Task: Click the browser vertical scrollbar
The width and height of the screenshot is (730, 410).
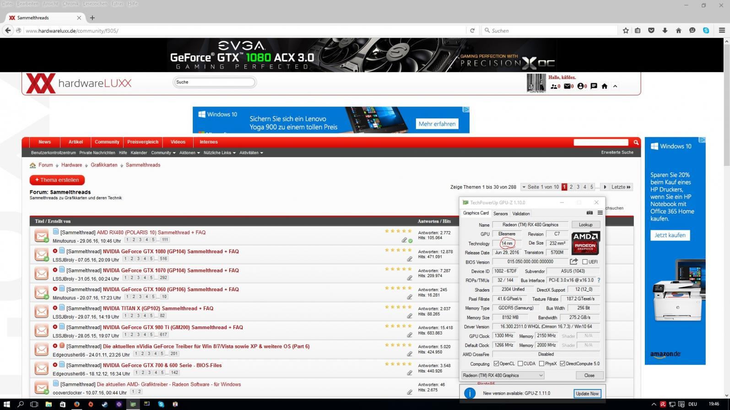Action: pyautogui.click(x=726, y=105)
